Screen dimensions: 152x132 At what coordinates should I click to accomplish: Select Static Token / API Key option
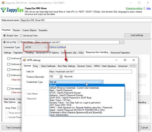(x=87, y=100)
